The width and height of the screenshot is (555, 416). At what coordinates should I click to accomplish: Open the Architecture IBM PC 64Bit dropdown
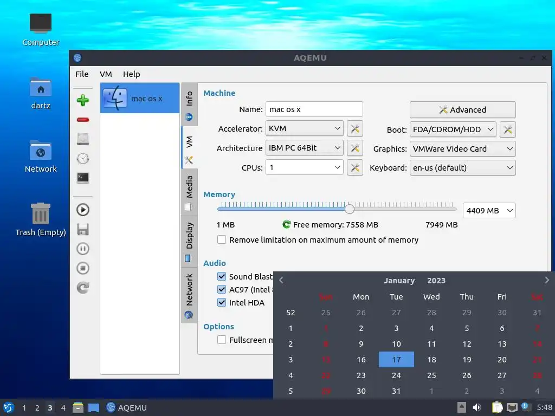point(305,148)
